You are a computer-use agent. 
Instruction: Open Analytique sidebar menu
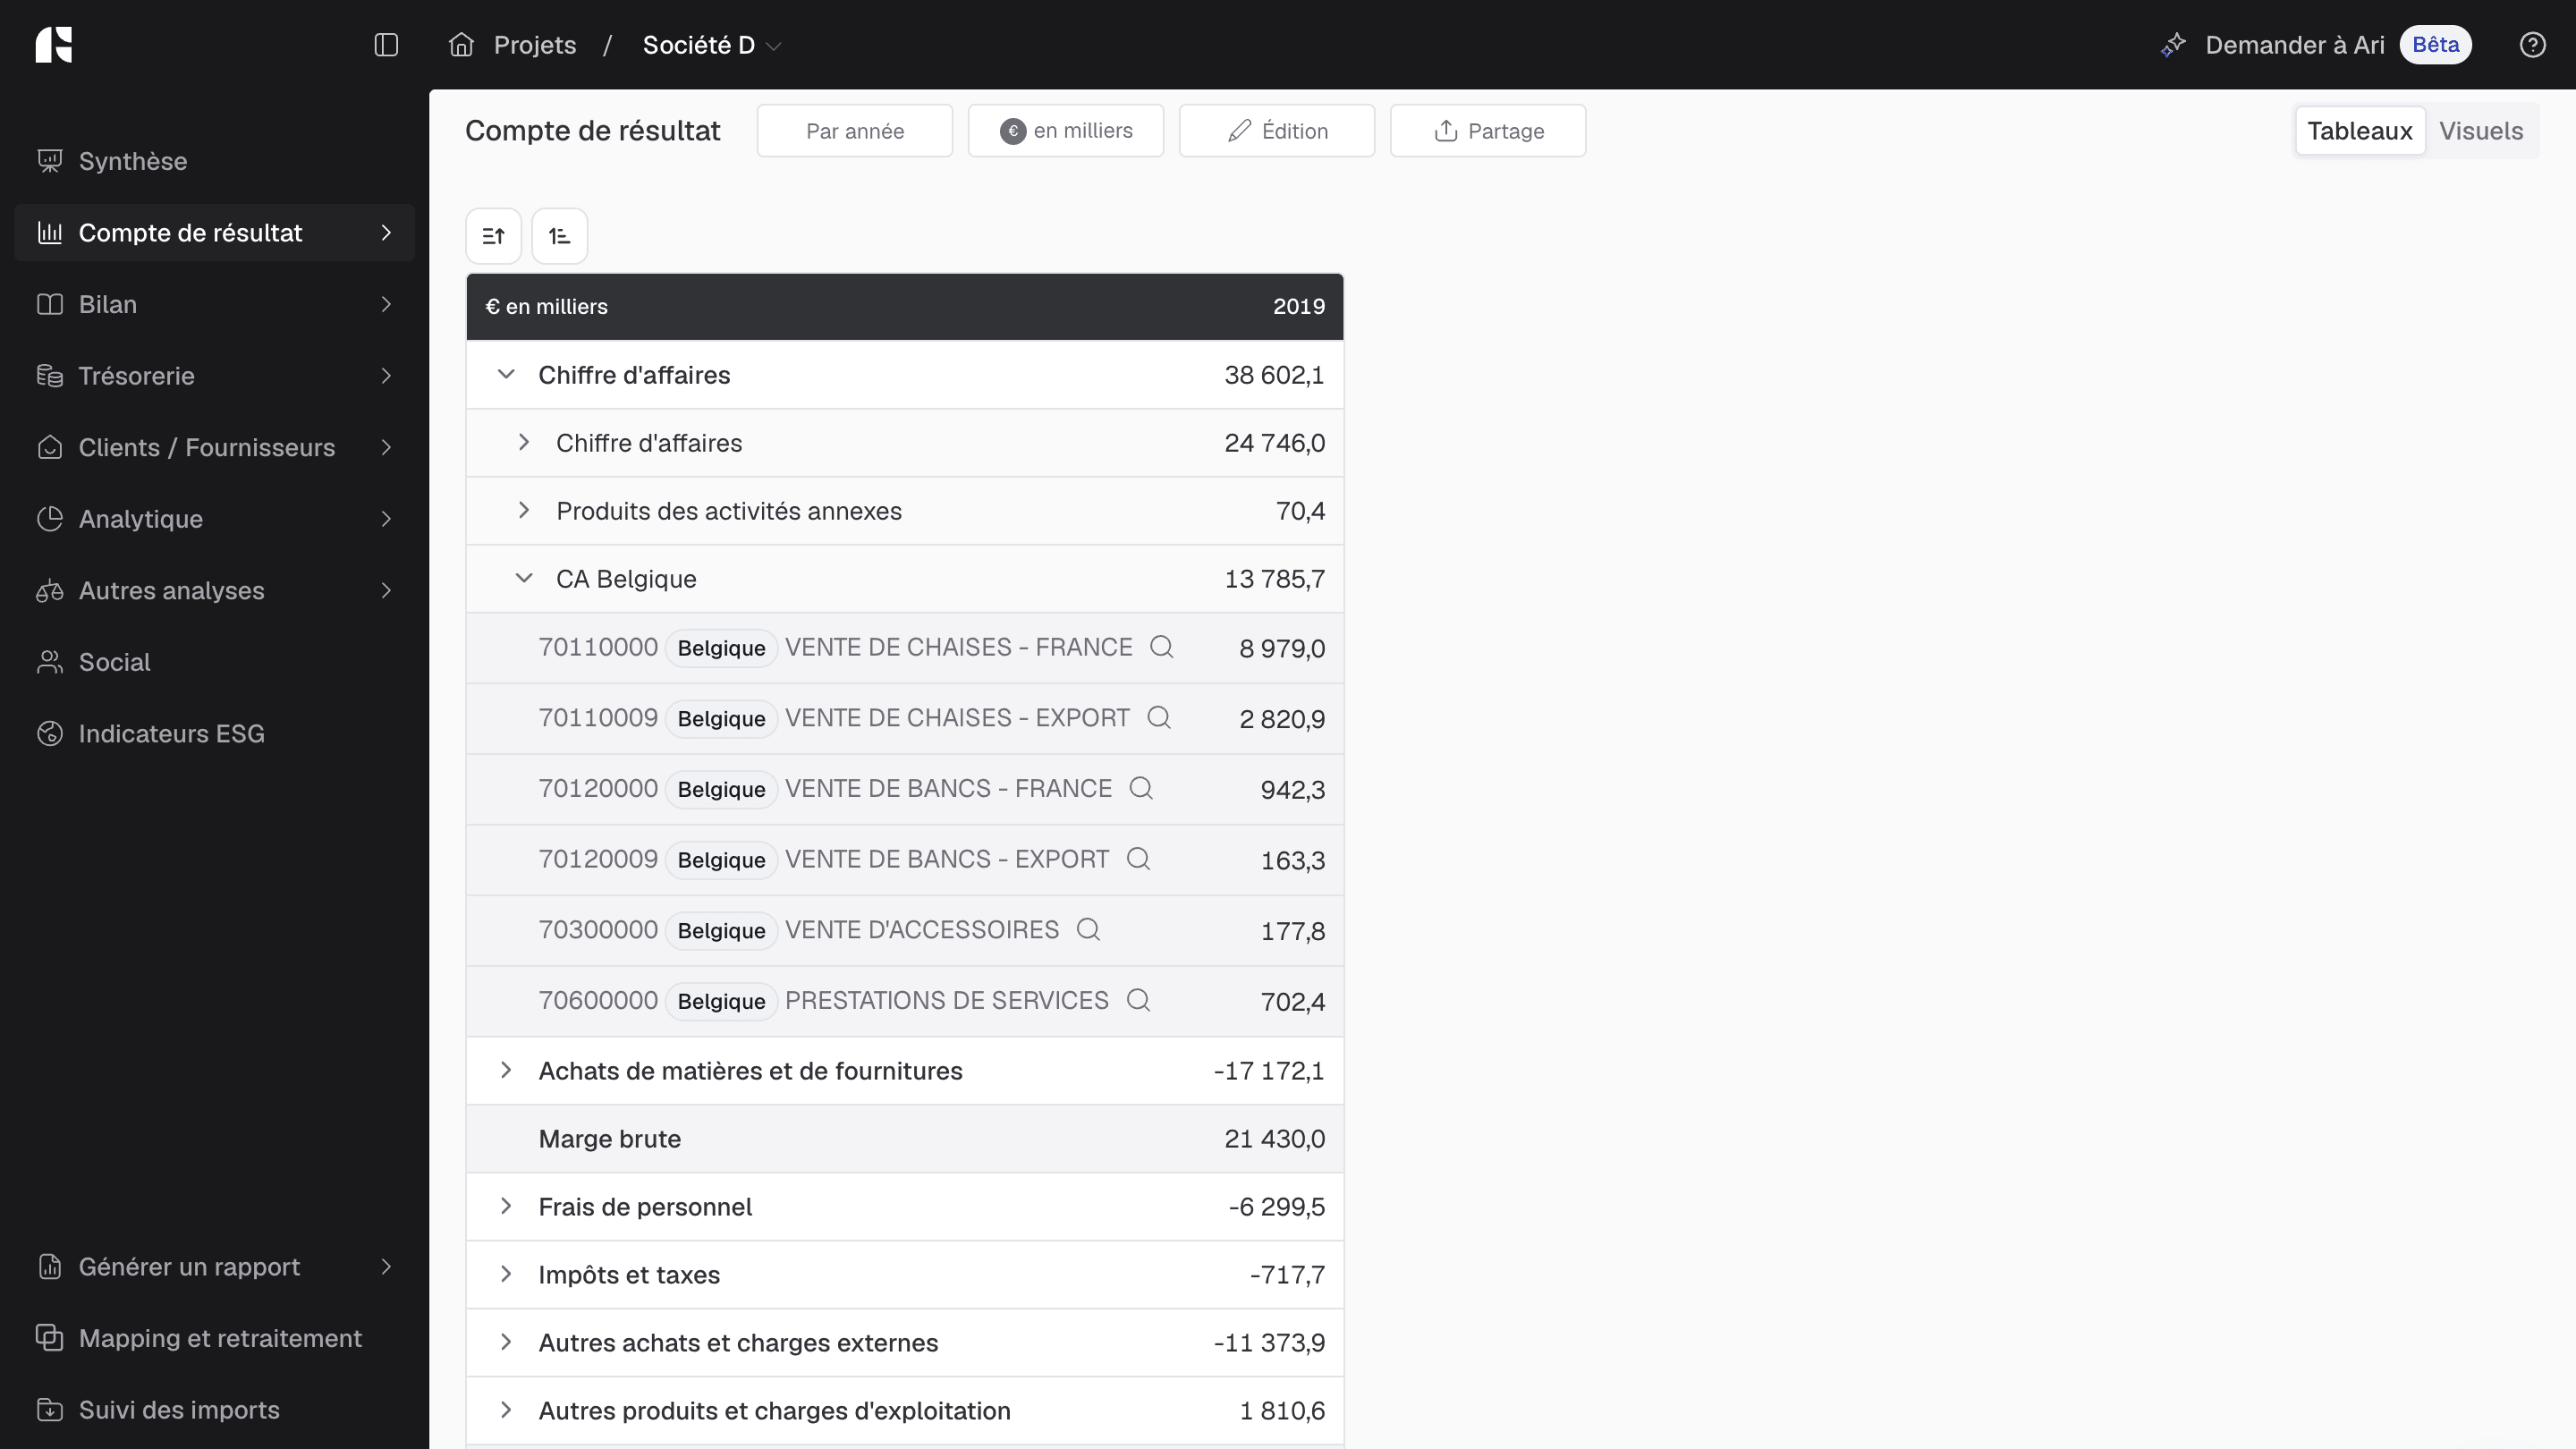point(215,519)
